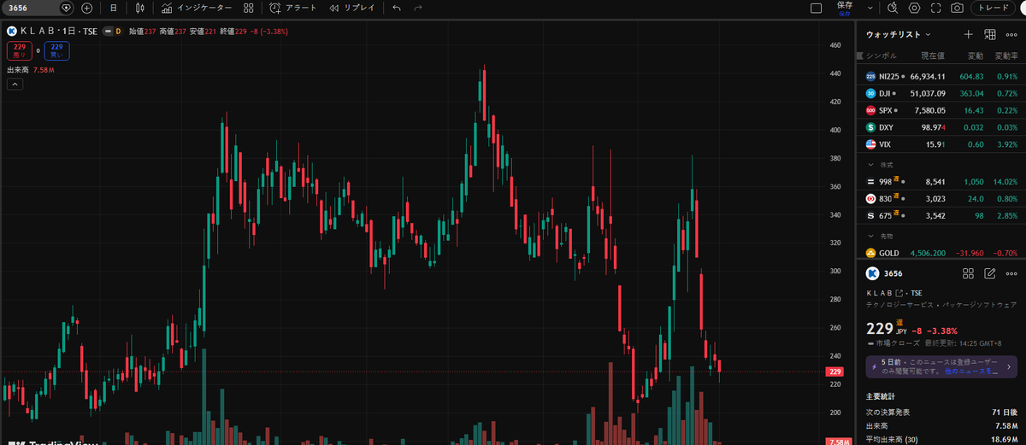Screen dimensions: 1026x445
Task: Click the 229 買い buy button
Action: pos(57,50)
